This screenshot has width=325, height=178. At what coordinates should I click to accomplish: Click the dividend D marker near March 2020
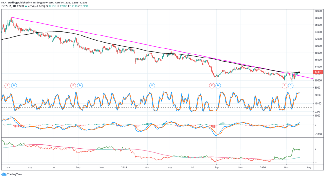coord(291,86)
